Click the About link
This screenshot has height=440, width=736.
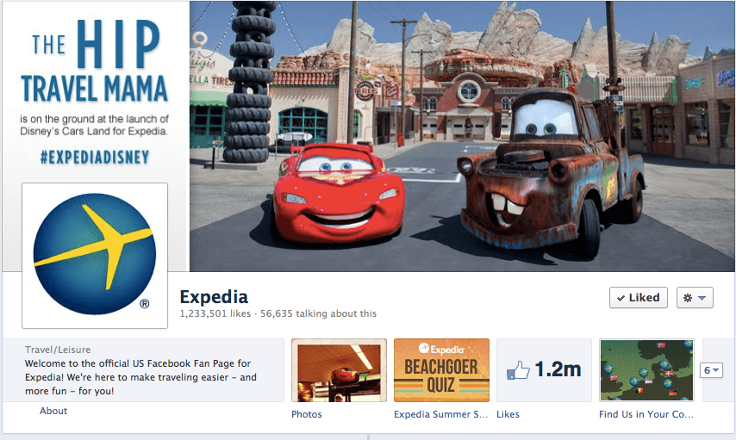click(53, 411)
